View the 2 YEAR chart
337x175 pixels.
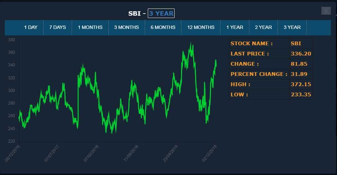(264, 27)
